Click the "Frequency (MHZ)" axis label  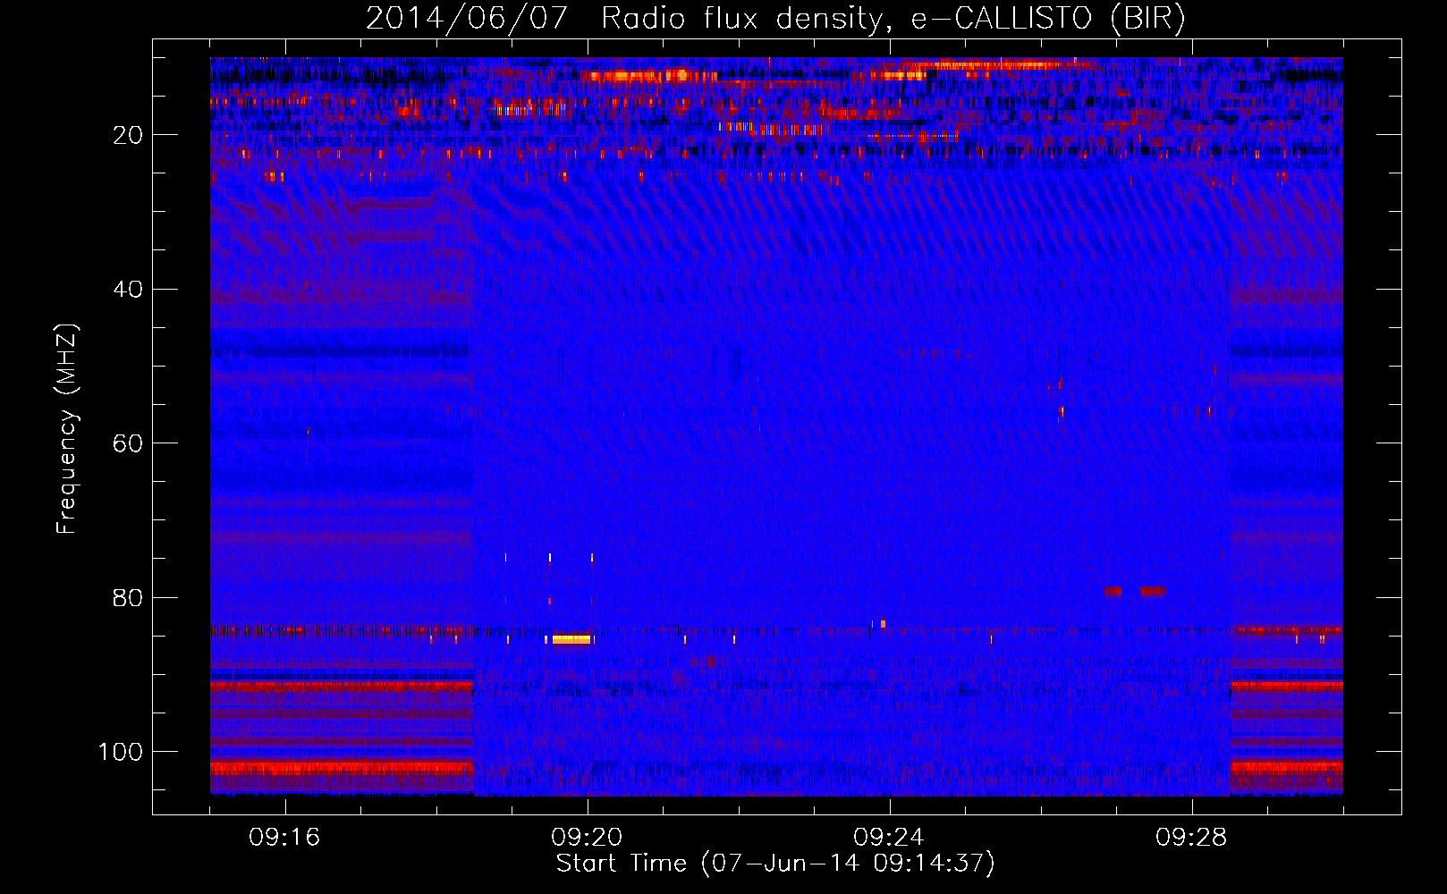tap(67, 428)
